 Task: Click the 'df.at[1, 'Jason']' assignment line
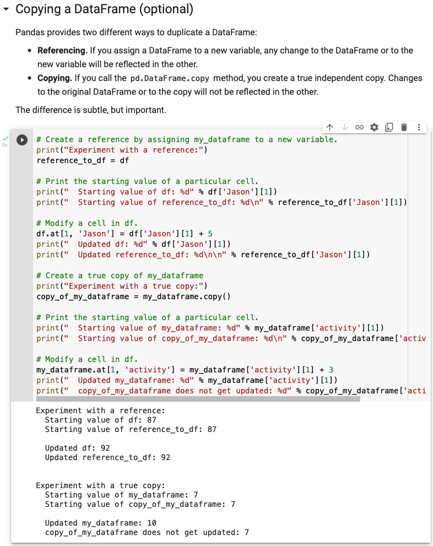tap(125, 234)
